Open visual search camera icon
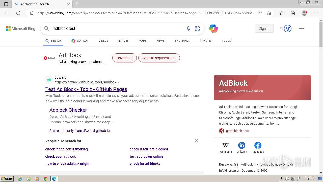The image size is (323, 182). tap(197, 29)
